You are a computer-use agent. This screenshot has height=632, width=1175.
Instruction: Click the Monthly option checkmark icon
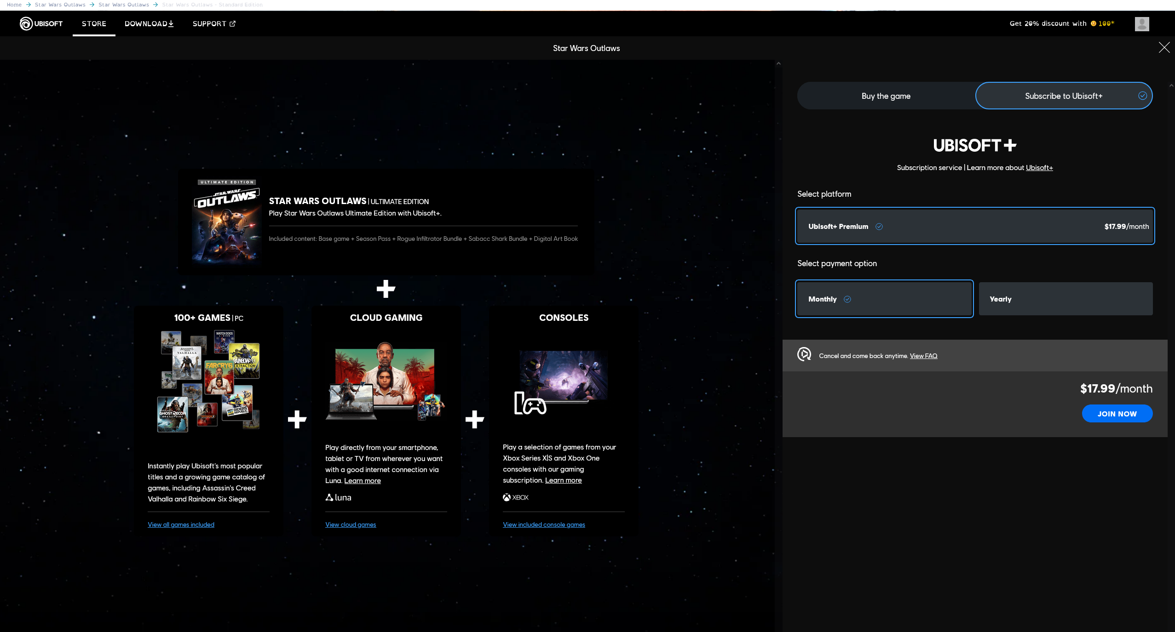point(847,299)
